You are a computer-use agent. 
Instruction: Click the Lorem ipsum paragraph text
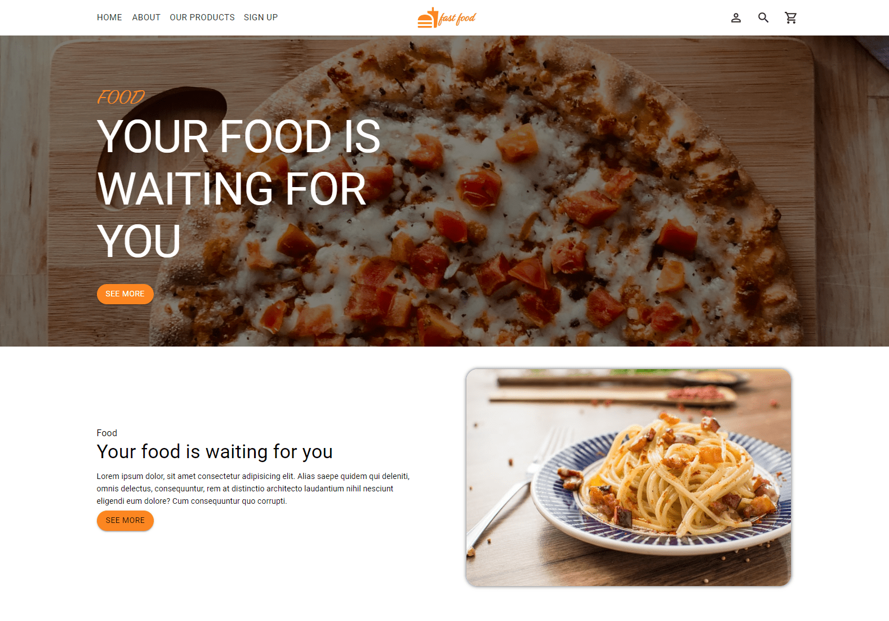coord(253,489)
